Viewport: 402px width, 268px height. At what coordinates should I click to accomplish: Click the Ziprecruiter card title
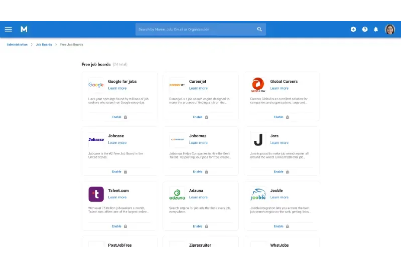pyautogui.click(x=200, y=245)
